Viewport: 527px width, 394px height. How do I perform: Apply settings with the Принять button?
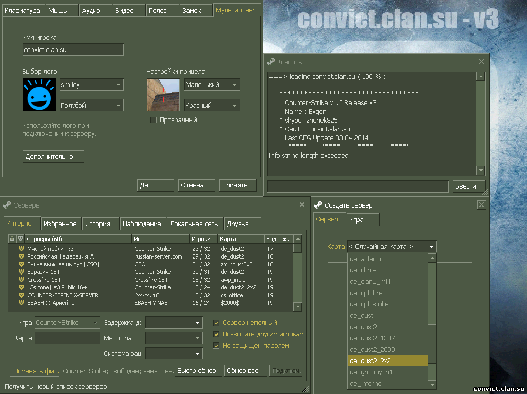click(238, 185)
